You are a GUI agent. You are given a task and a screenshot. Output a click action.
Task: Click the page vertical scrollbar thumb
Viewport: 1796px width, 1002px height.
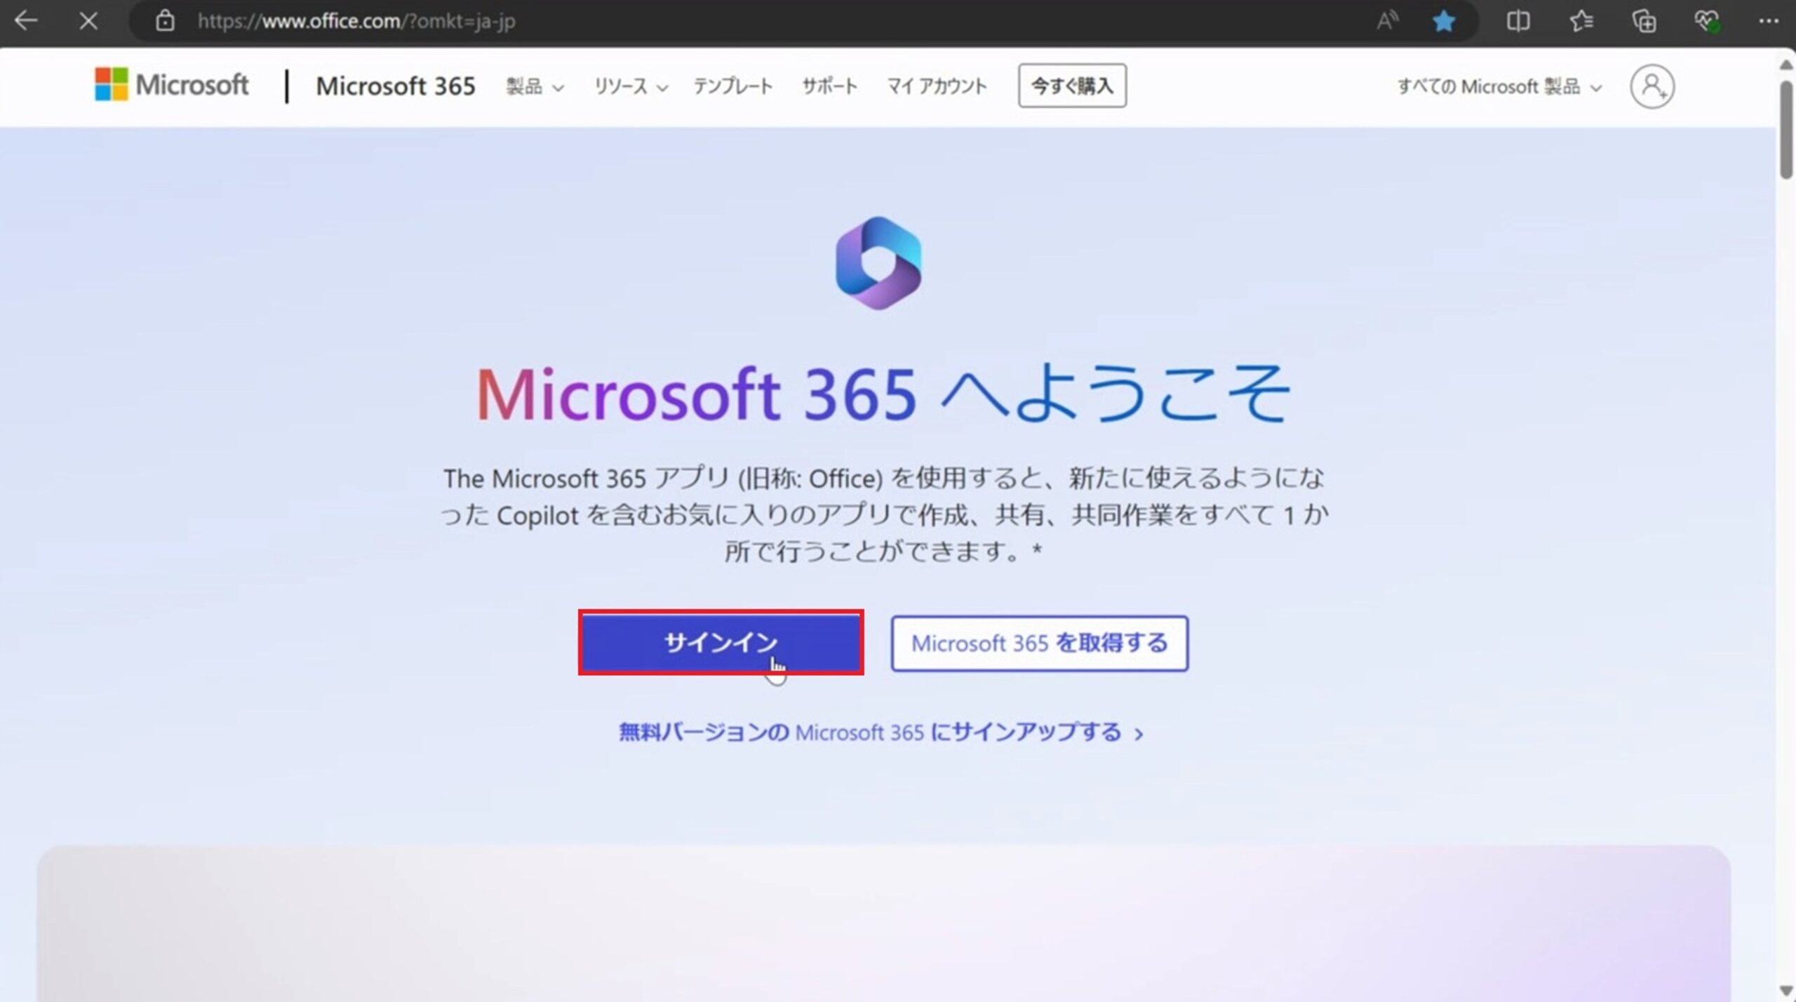coord(1786,131)
